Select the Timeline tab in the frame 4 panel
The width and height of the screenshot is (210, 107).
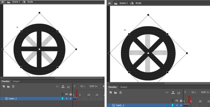click(x=113, y=87)
